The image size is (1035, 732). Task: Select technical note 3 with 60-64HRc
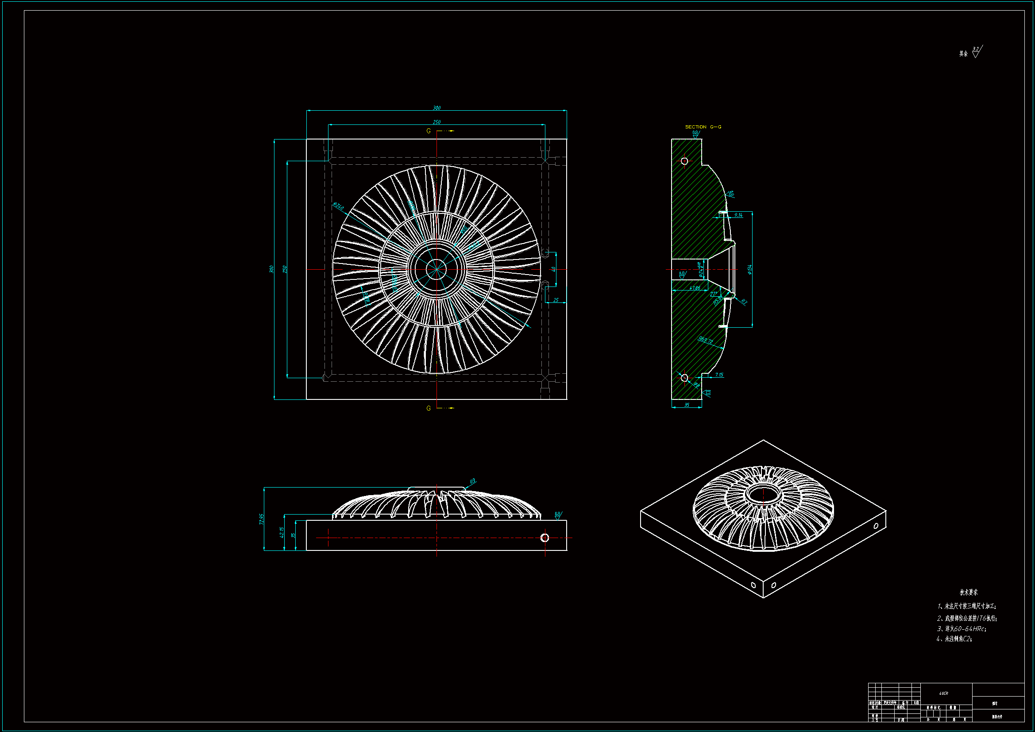coord(962,628)
